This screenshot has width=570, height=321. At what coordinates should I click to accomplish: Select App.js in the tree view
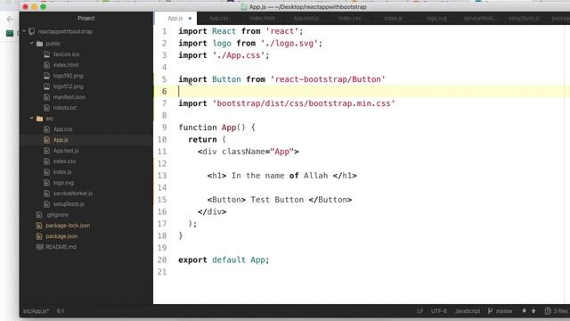click(61, 140)
